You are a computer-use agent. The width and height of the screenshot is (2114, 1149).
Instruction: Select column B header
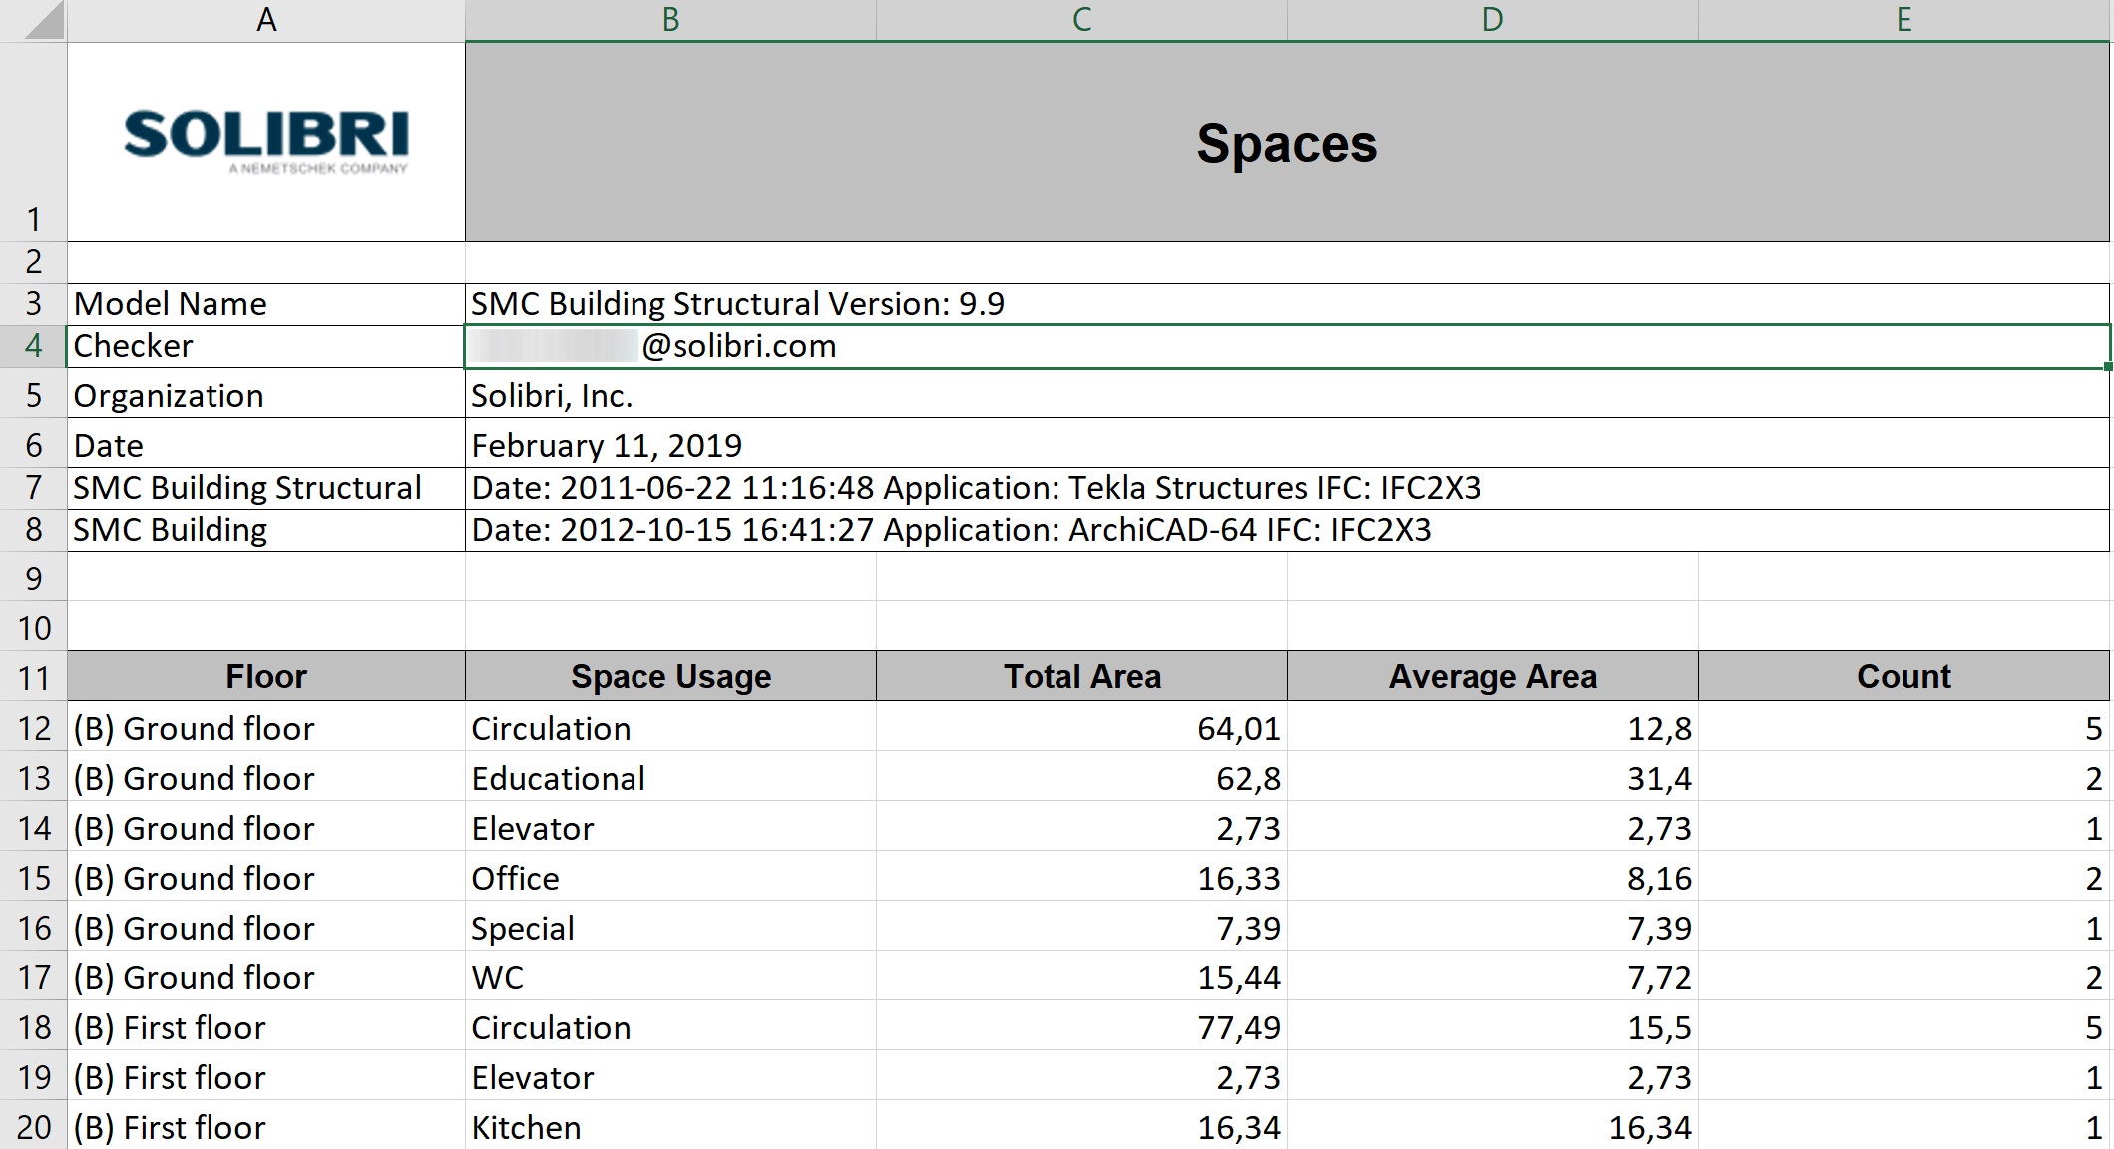[x=670, y=20]
